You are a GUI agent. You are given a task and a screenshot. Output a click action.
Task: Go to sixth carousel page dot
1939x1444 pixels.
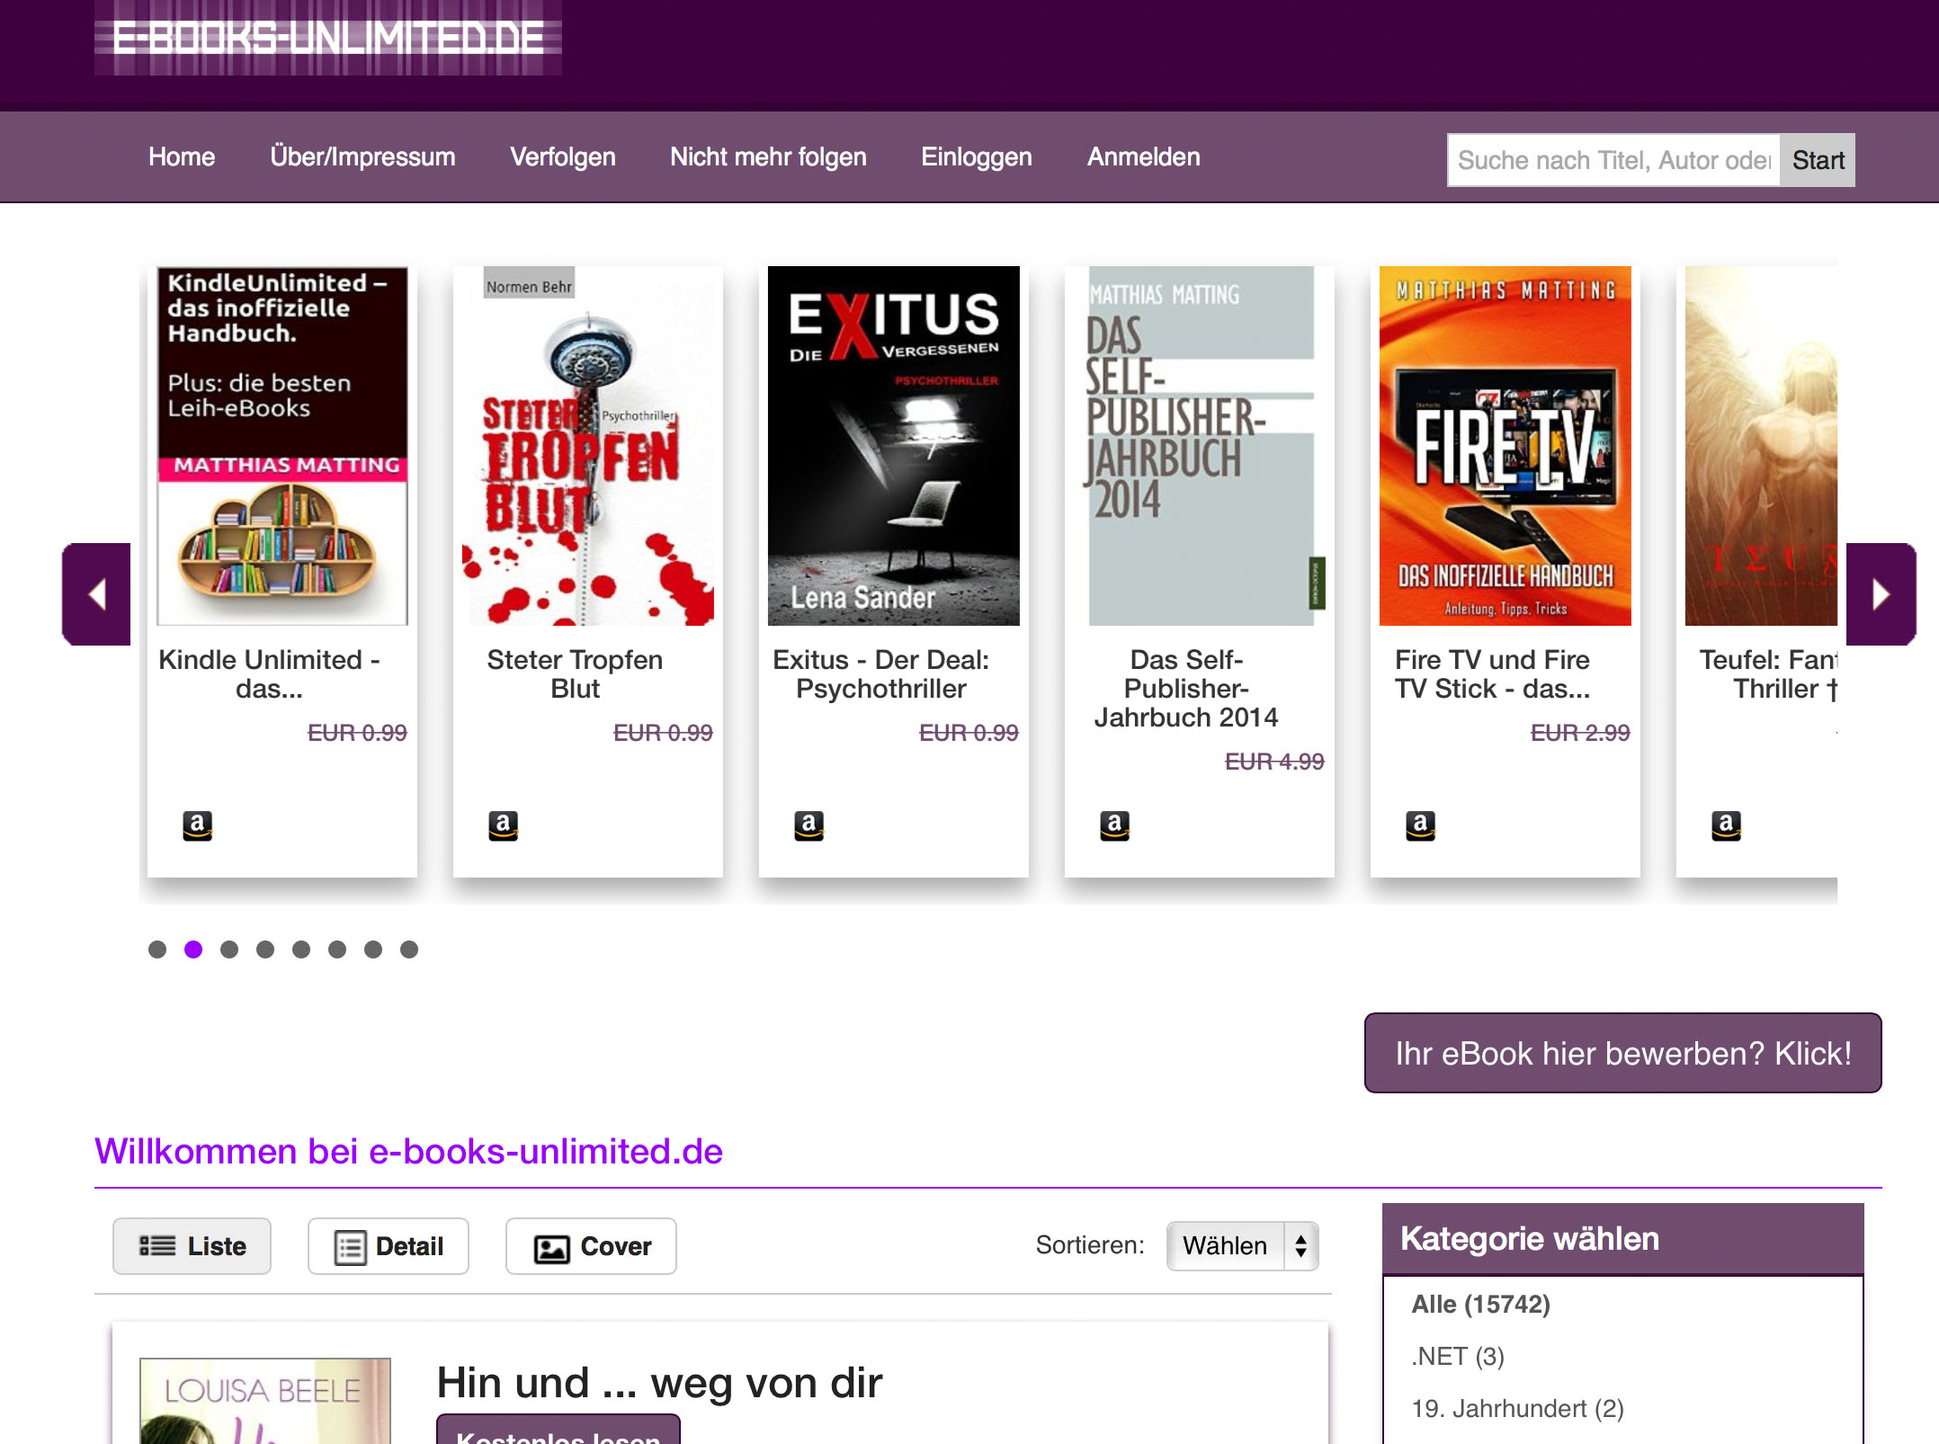(x=337, y=949)
